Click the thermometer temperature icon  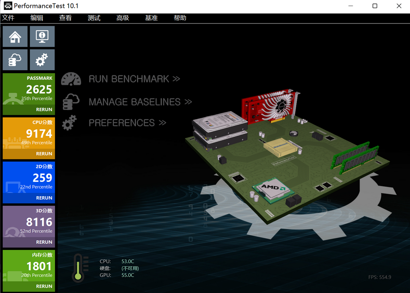point(79,268)
